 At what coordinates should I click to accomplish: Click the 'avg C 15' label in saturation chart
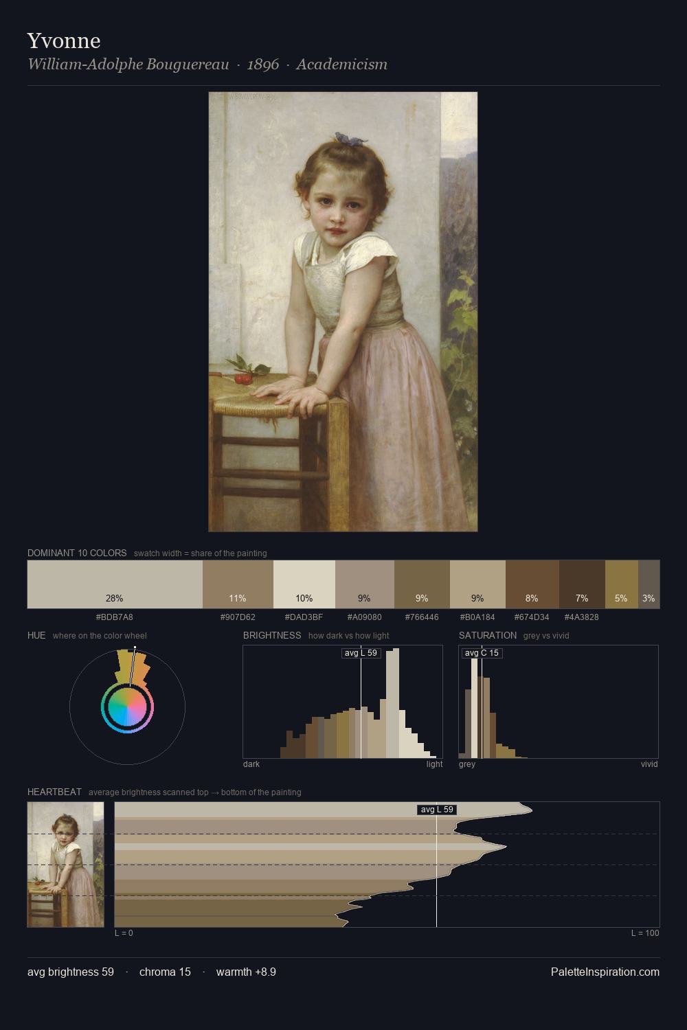pyautogui.click(x=482, y=653)
